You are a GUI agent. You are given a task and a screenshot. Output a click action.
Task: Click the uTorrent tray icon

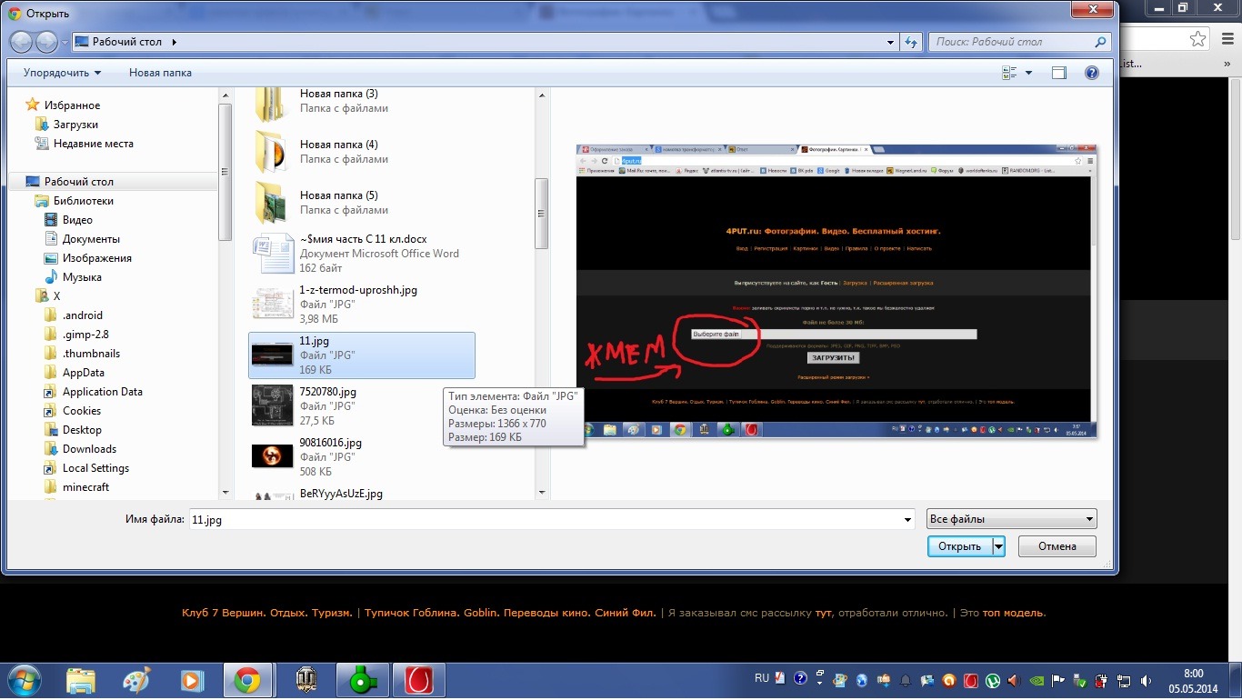pos(993,679)
